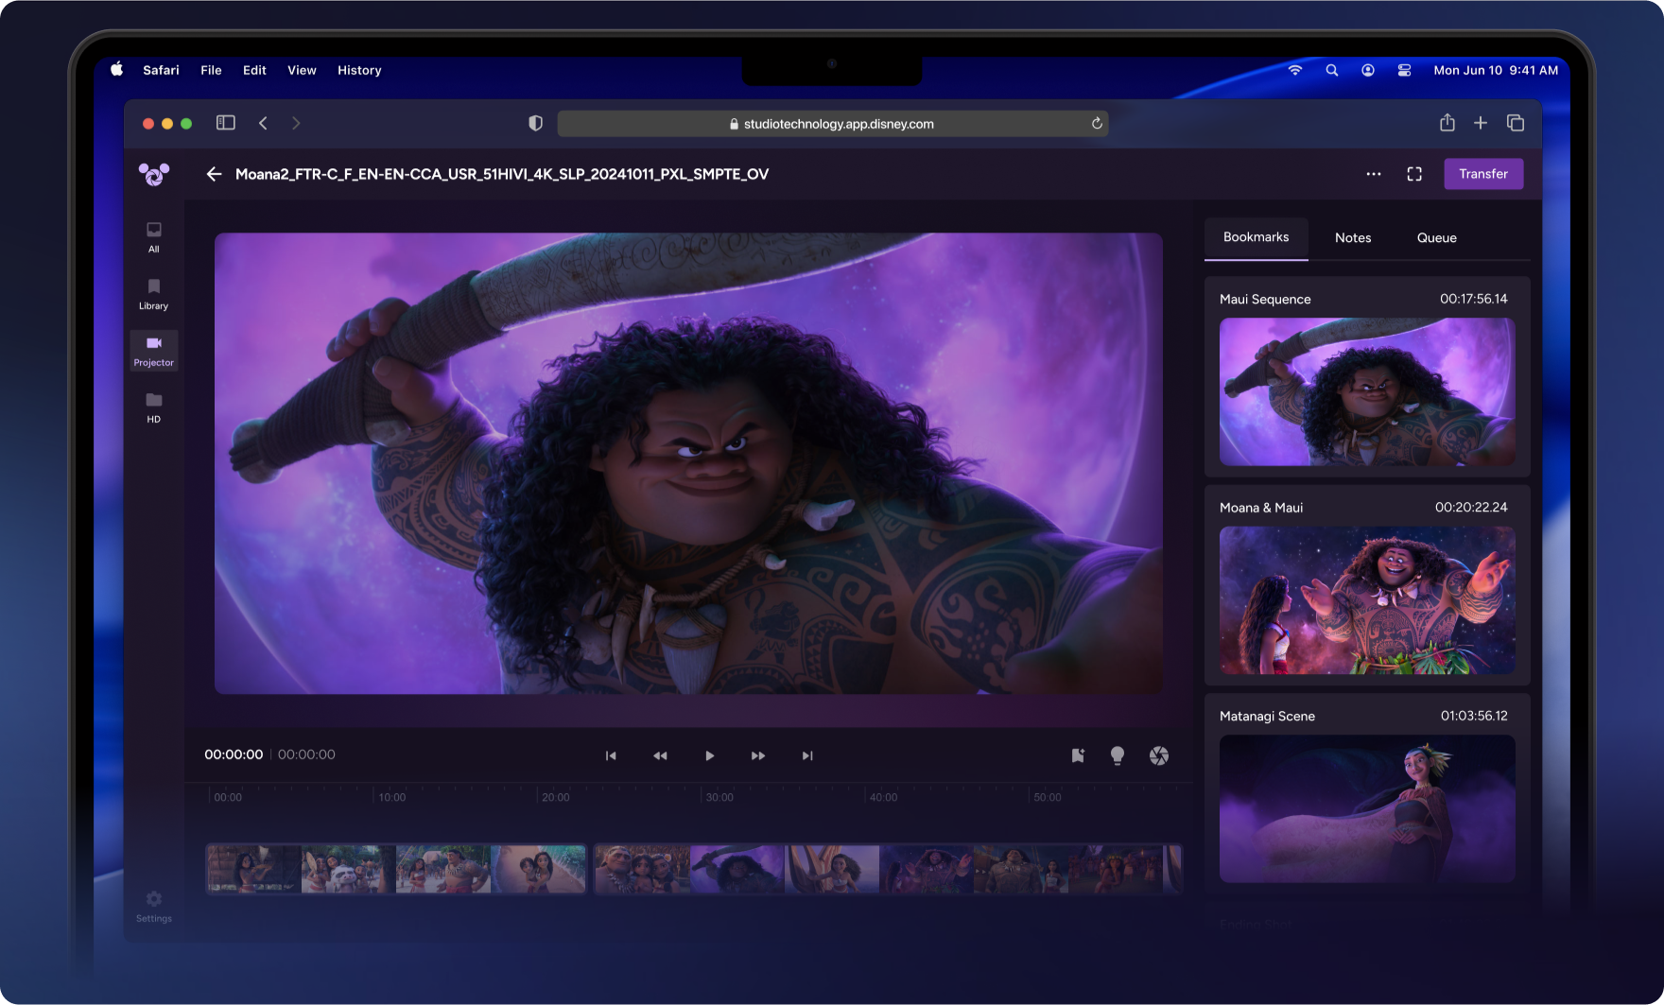Add a bookmark with the bookmark icon
The height and width of the screenshot is (1005, 1664).
pos(1078,755)
